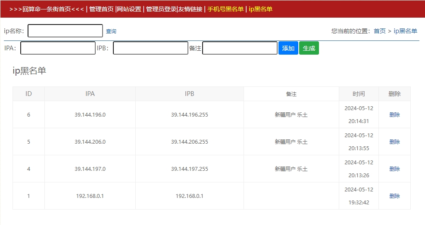Select ip黑名单 in the top navigation
The width and height of the screenshot is (425, 225).
pyautogui.click(x=260, y=9)
